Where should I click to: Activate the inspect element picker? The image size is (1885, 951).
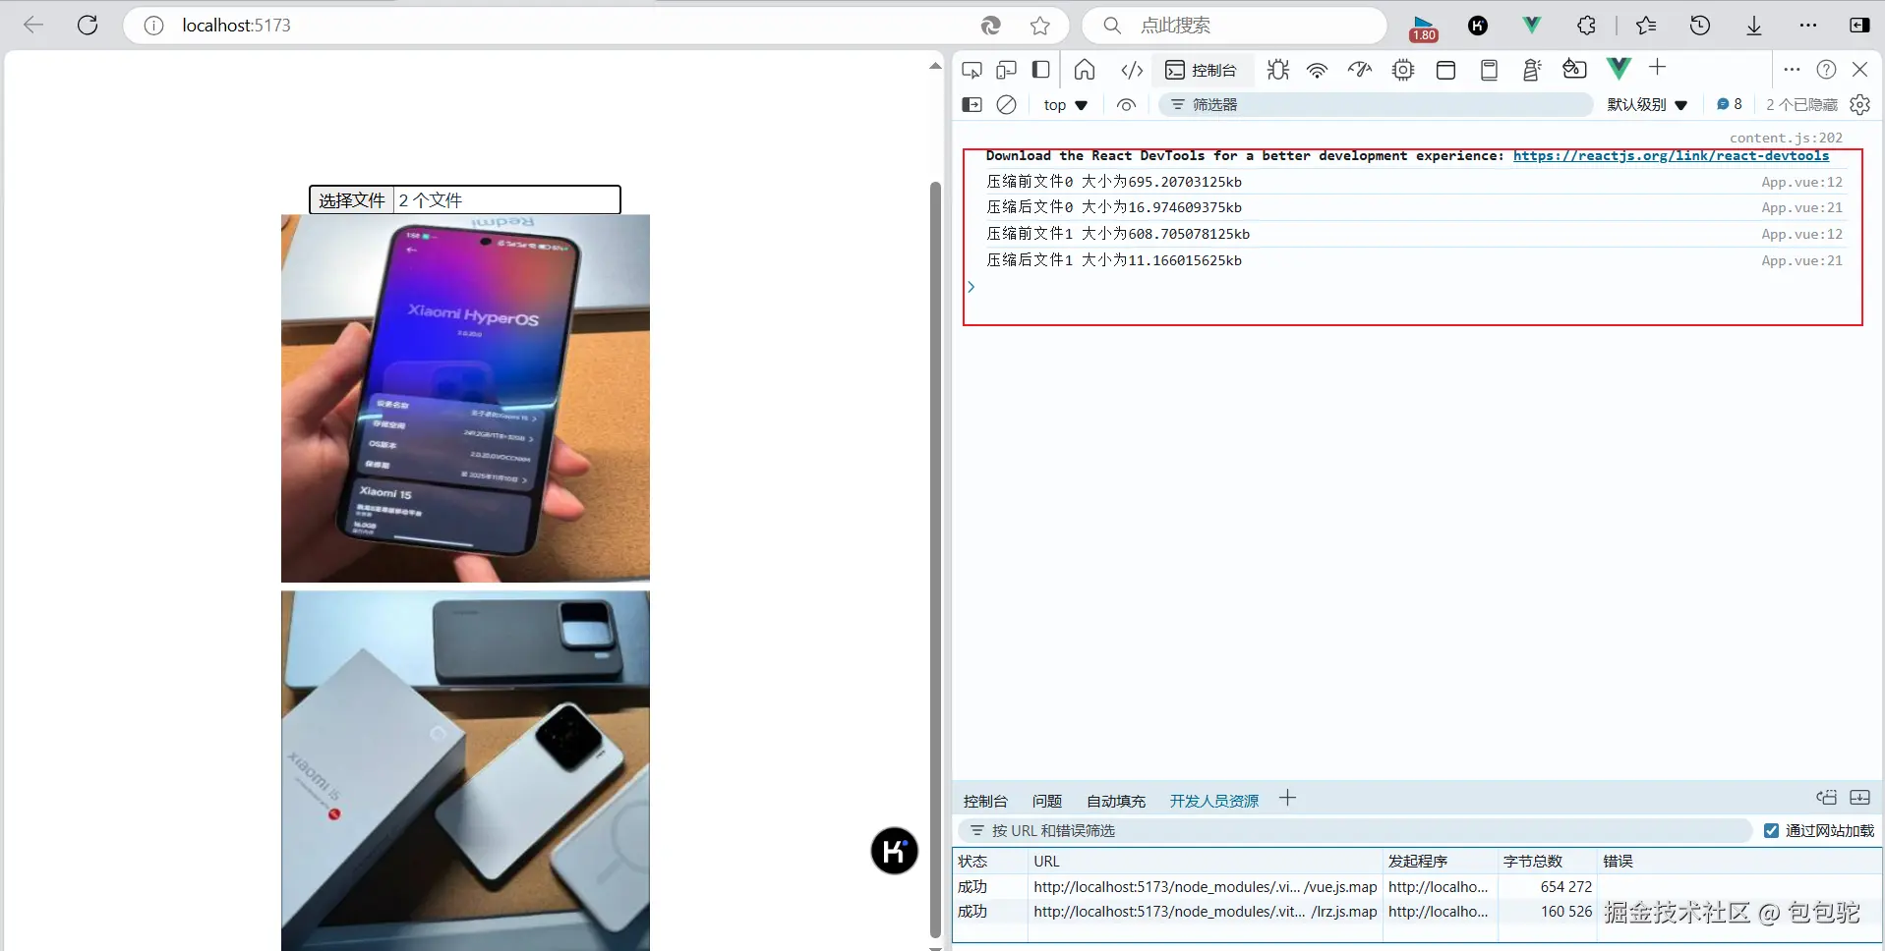(972, 70)
